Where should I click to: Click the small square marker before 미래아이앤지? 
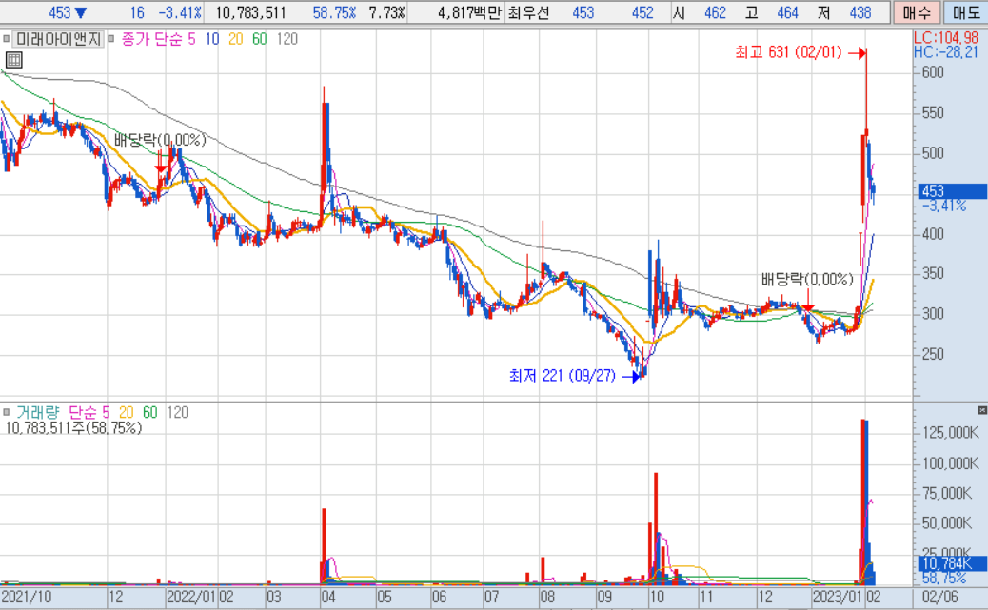pos(6,39)
